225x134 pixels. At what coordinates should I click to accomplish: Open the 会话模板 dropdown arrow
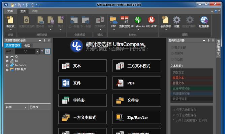click(x=166, y=30)
